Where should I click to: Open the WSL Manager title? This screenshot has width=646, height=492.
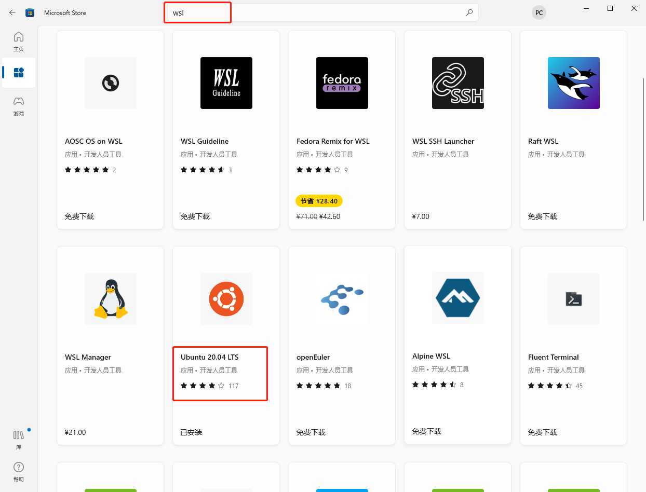[x=88, y=357]
